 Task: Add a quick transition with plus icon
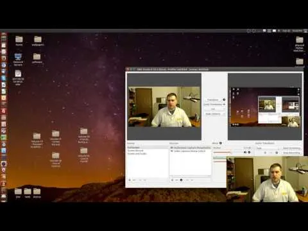(x=224, y=105)
